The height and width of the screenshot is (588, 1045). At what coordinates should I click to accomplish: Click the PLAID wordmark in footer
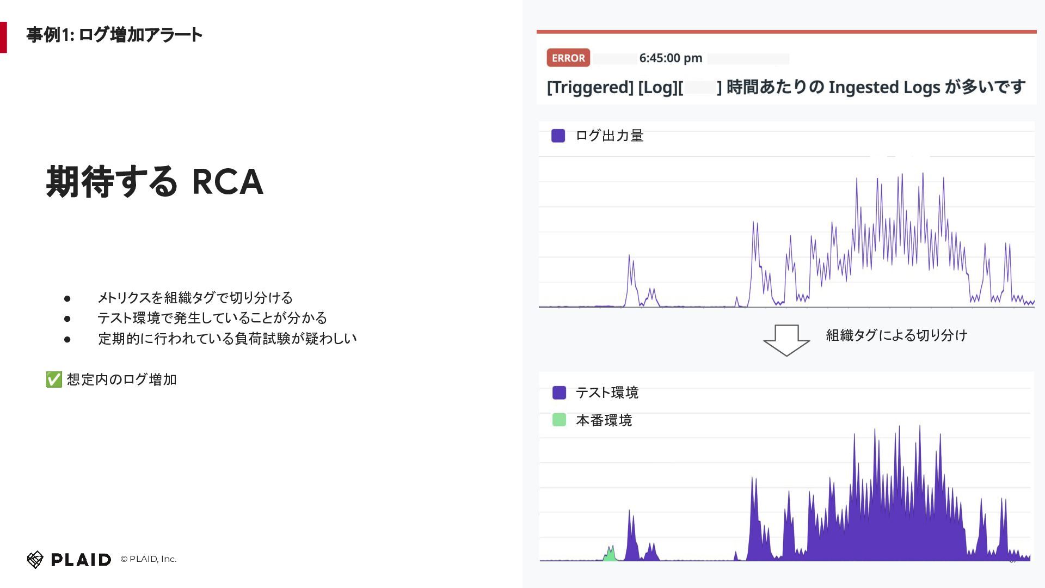81,560
